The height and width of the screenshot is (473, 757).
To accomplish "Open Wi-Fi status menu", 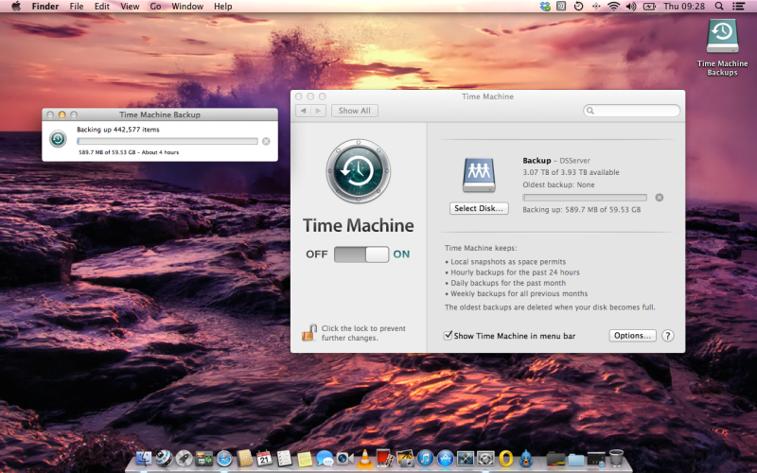I will pyautogui.click(x=613, y=7).
